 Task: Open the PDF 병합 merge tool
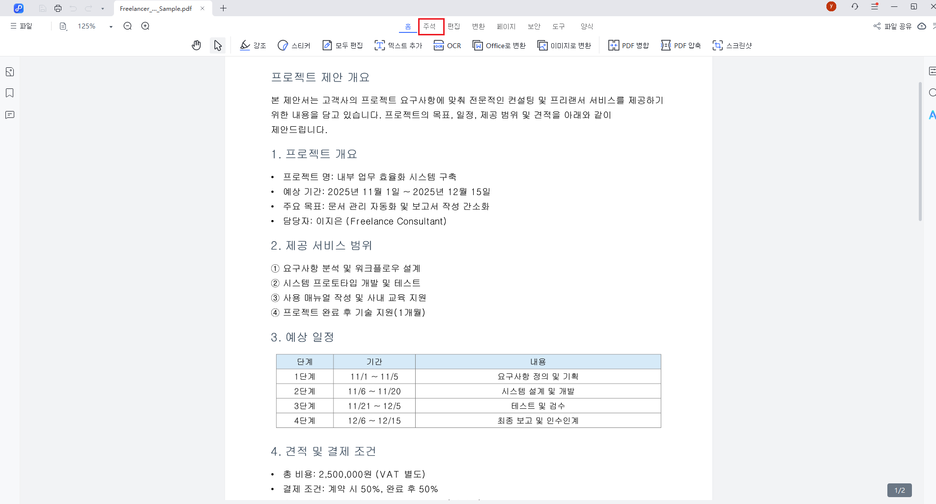click(629, 45)
